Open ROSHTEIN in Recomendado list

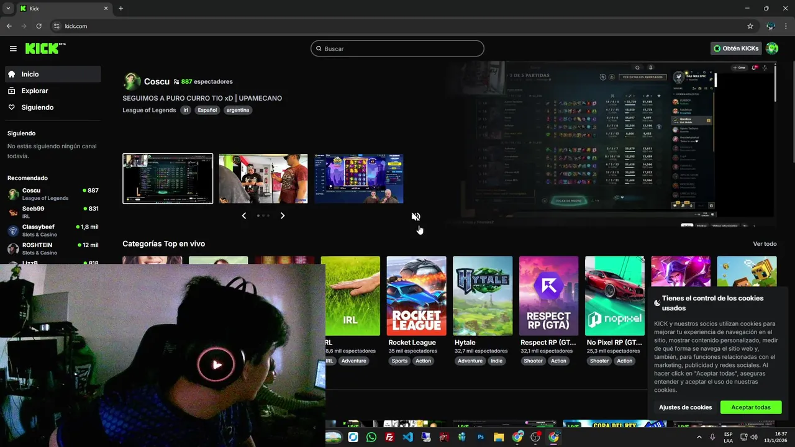[x=53, y=248]
